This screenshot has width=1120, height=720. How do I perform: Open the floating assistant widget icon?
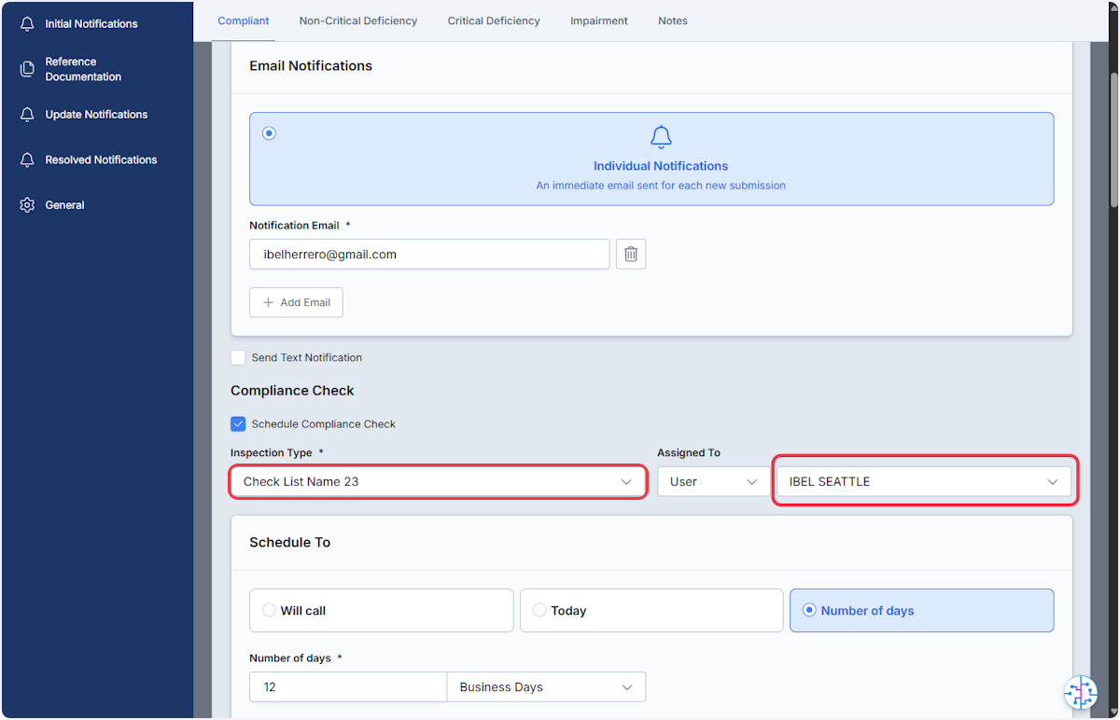pos(1081,692)
